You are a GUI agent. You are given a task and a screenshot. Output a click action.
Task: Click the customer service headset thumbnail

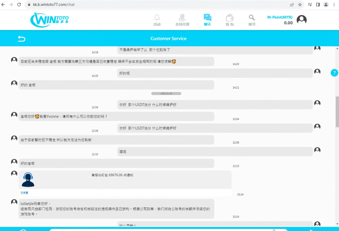click(x=28, y=180)
